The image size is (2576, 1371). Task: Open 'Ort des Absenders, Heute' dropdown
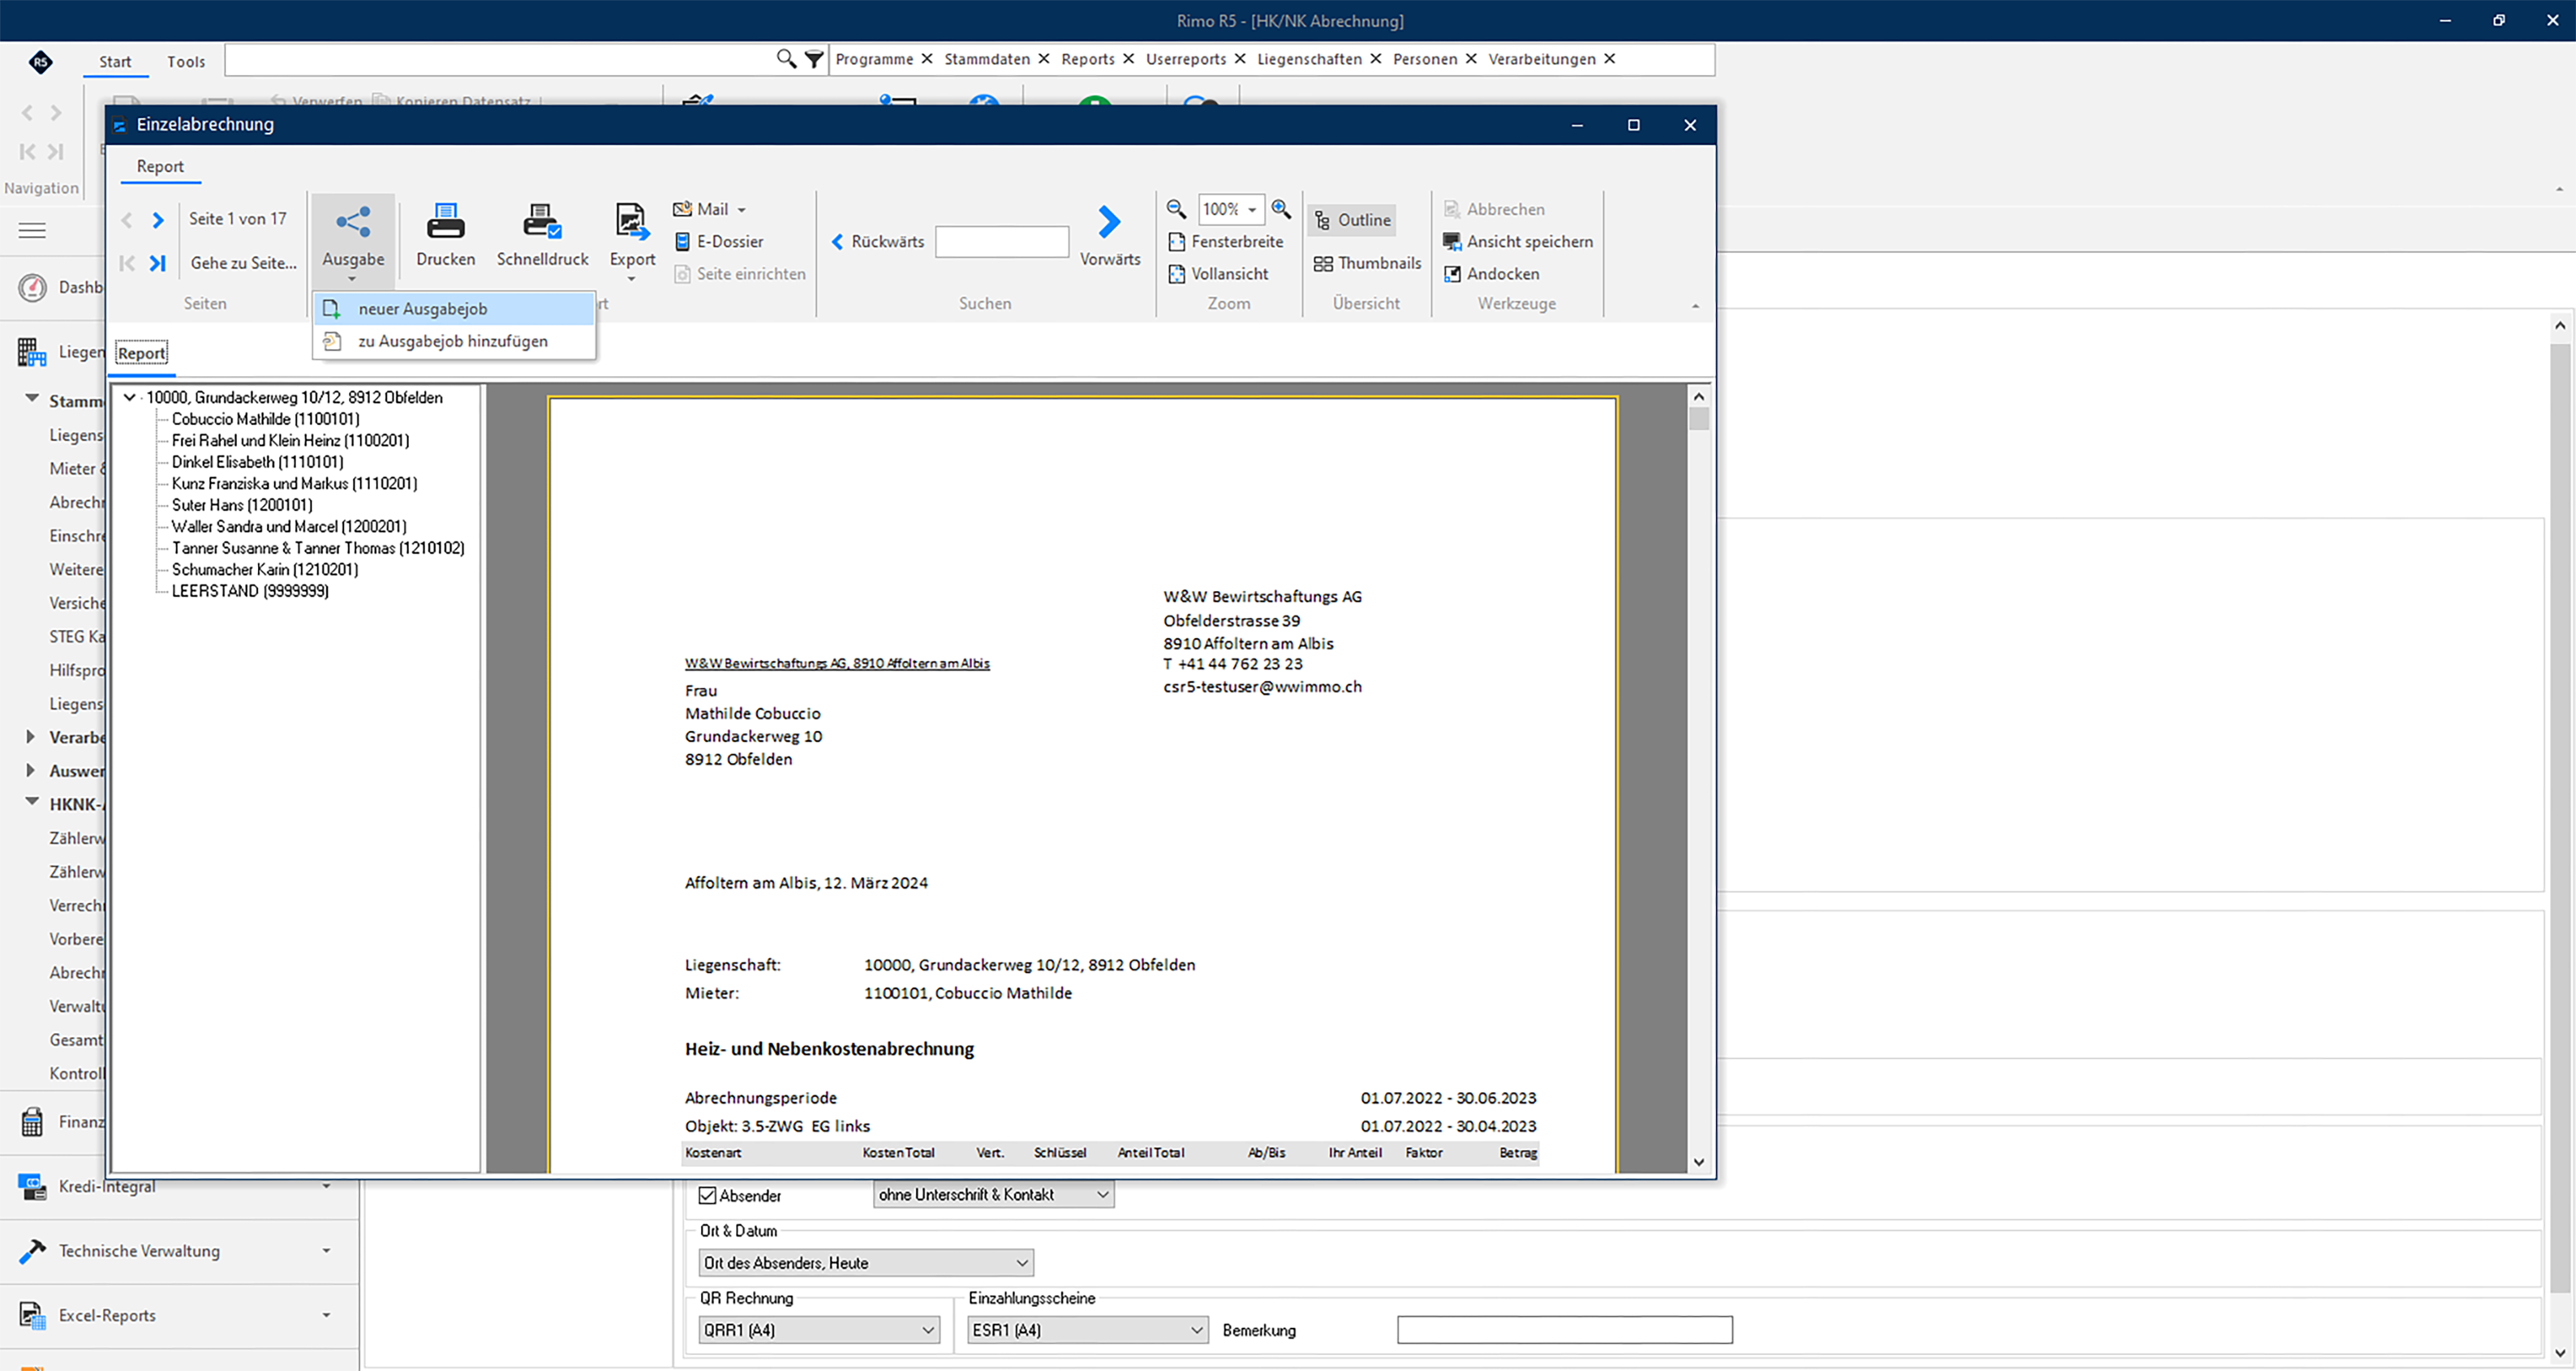click(x=865, y=1263)
